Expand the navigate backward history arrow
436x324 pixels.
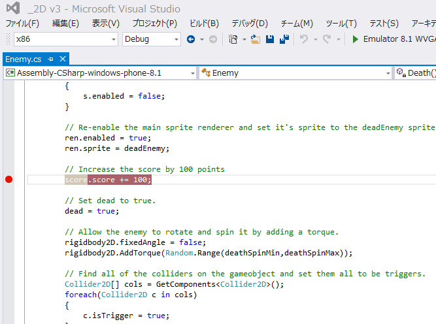coord(202,39)
